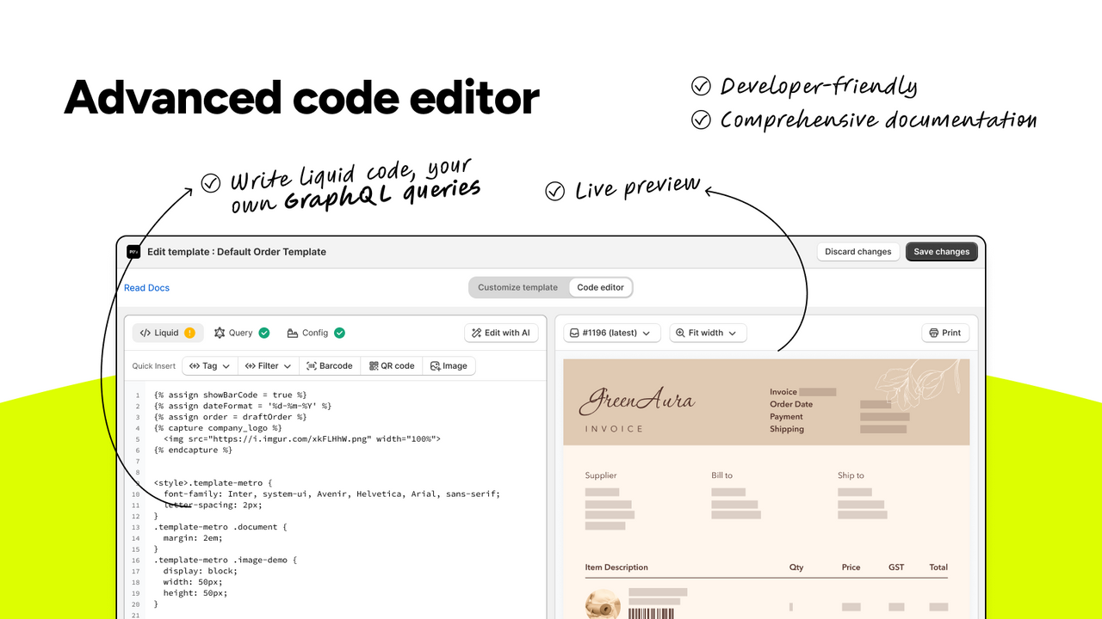Select the Code editor view
1102x619 pixels.
click(600, 287)
